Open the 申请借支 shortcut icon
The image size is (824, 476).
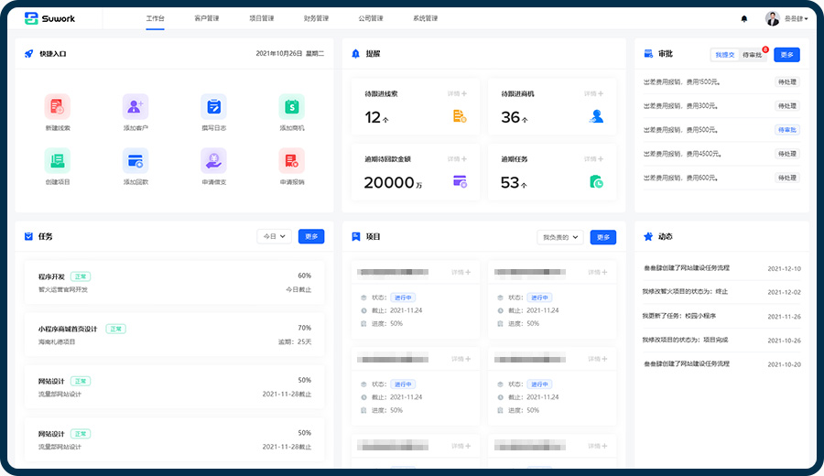(x=213, y=160)
